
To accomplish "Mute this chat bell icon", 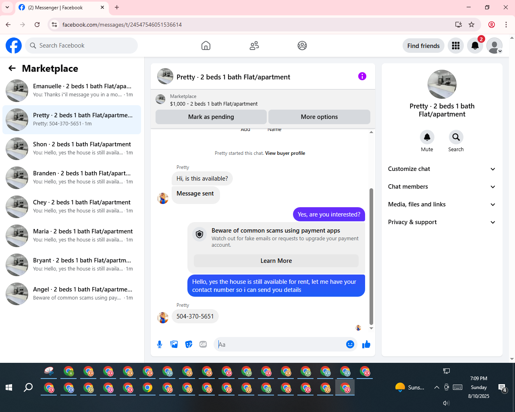I will [x=427, y=137].
